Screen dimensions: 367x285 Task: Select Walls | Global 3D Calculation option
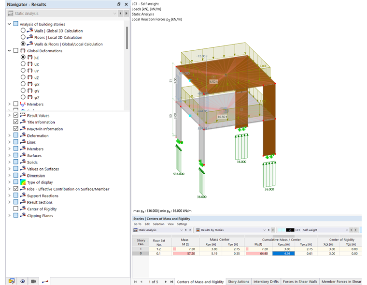(23, 30)
